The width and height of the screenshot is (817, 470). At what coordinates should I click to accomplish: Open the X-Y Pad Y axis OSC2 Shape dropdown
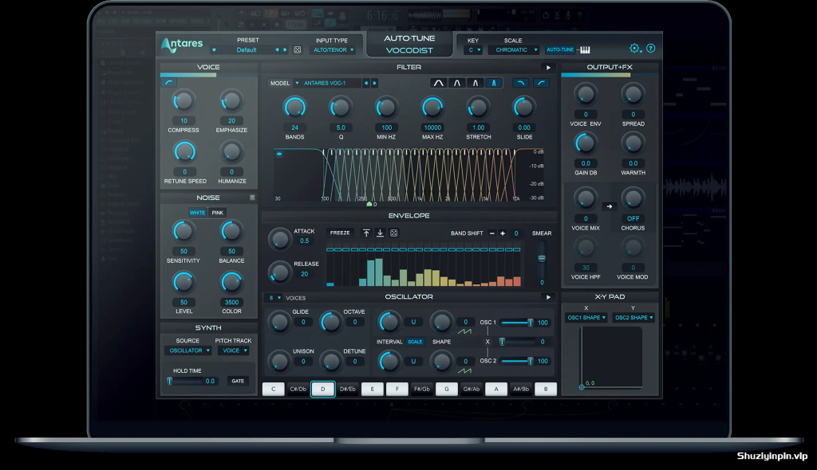(x=633, y=318)
